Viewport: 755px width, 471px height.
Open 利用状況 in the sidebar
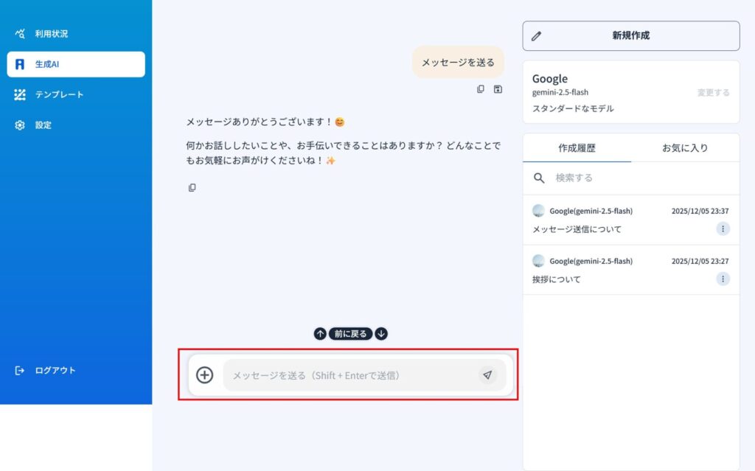pos(52,34)
